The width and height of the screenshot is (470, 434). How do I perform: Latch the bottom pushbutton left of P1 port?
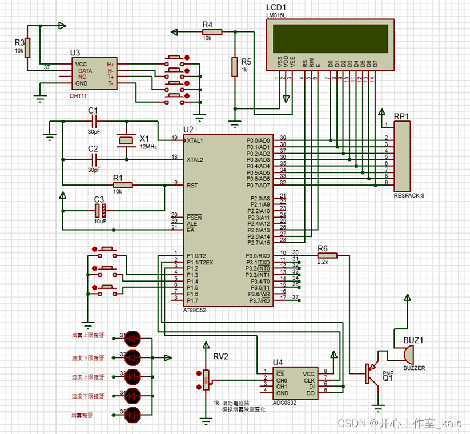[x=94, y=287]
